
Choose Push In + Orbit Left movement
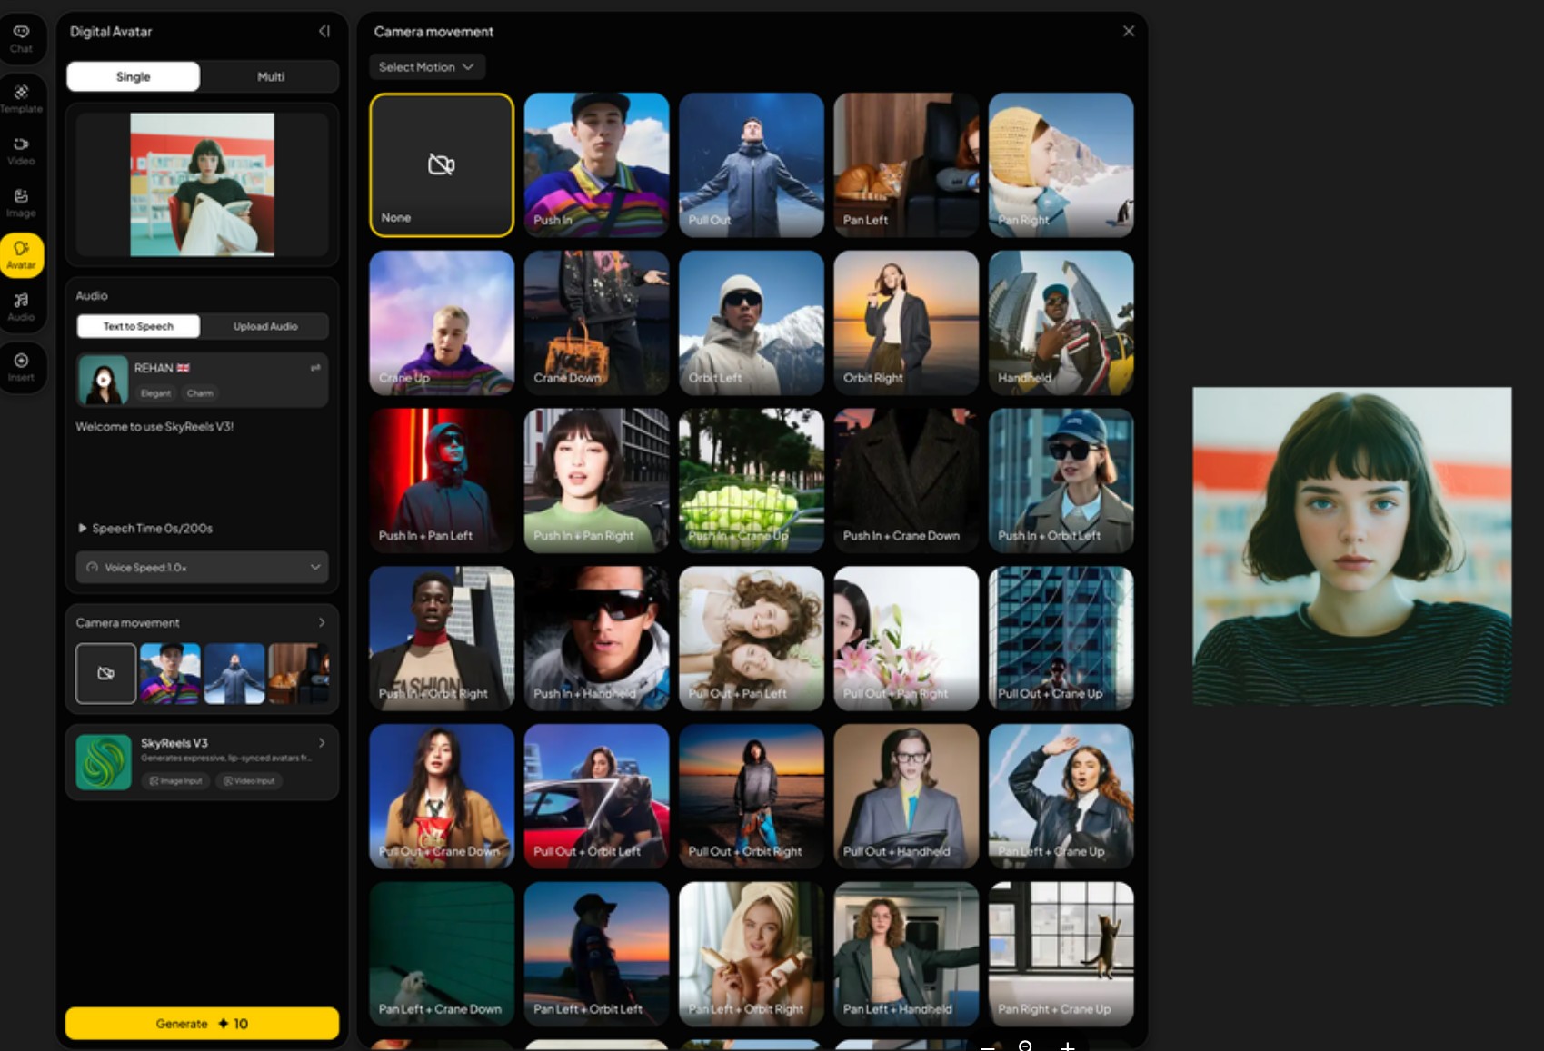(1061, 481)
